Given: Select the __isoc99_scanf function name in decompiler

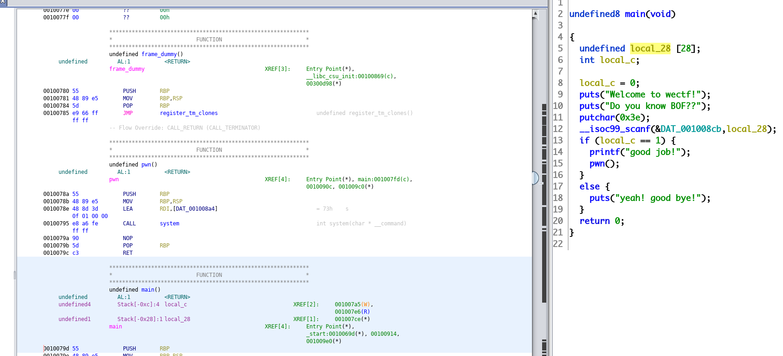Looking at the screenshot, I should [614, 129].
